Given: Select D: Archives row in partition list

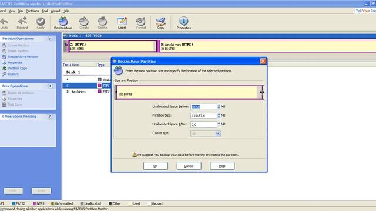Looking at the screenshot, I should (x=86, y=91).
